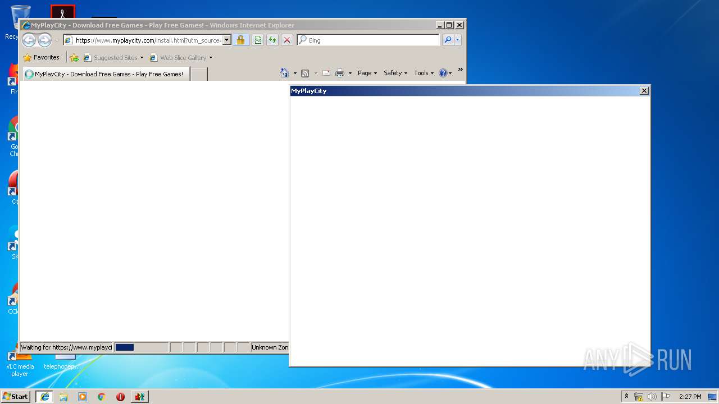Screen dimensions: 719x404
Task: Launch Opera from the taskbar
Action: point(120,397)
